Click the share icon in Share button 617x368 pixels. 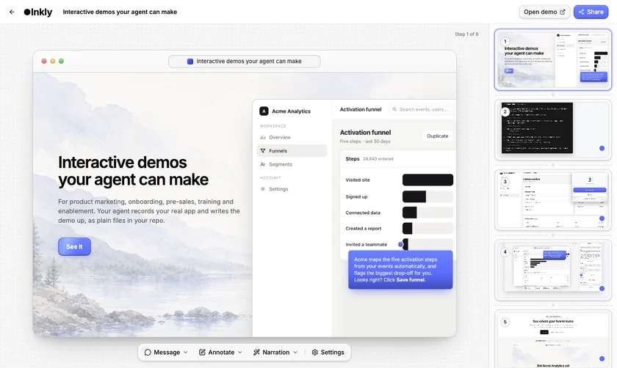point(582,12)
